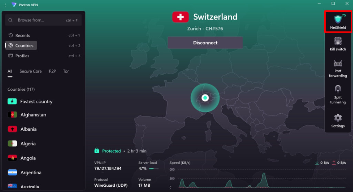This screenshot has width=353, height=192.
Task: Open Settings gear icon
Action: (x=338, y=118)
